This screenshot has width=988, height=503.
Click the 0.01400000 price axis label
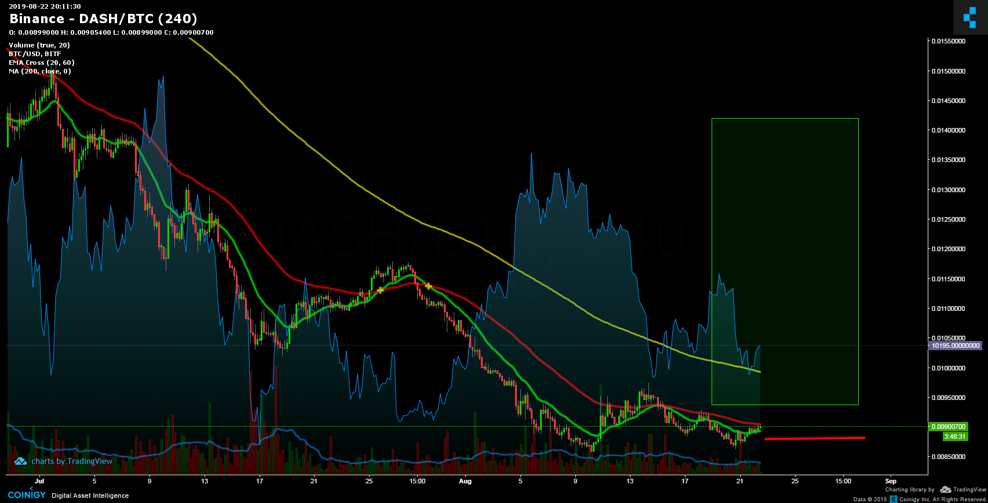(949, 130)
